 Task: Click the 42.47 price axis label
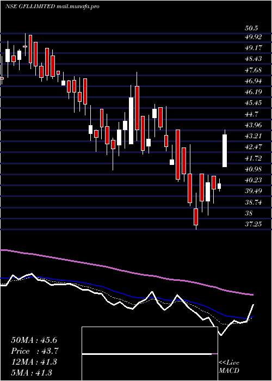point(254,147)
